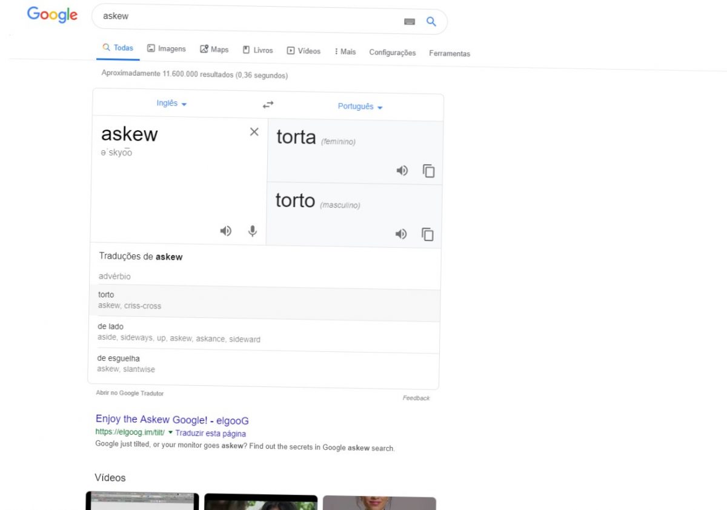Open the first video thumbnail
Viewport: 727px width, 510px height.
pos(142,500)
